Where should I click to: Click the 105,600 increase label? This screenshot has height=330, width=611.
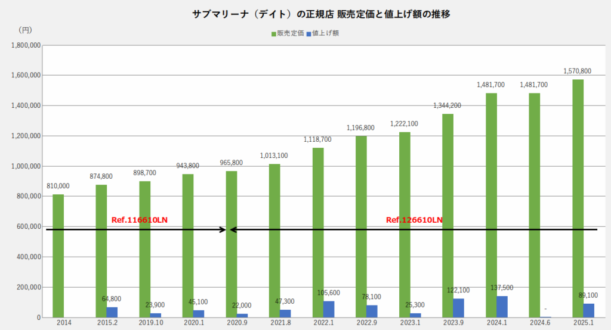[x=329, y=293]
